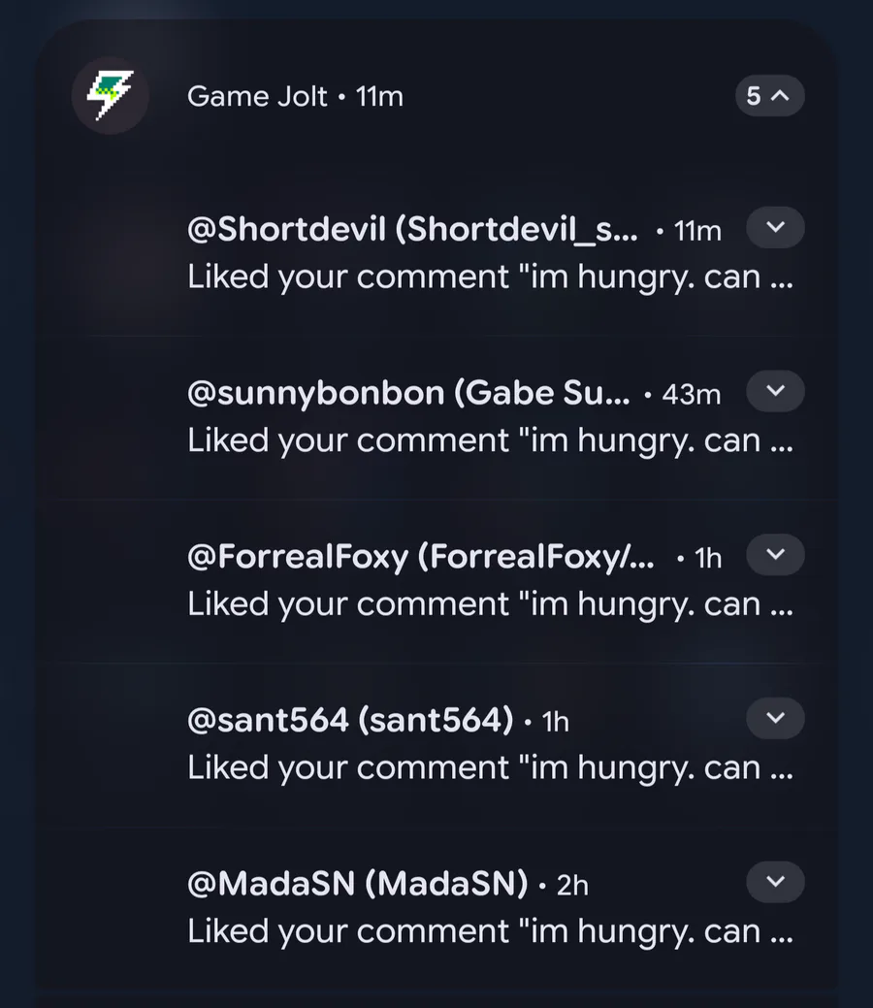Expand the MadaSN notification chevron
Screen dimensions: 873x1008
click(x=775, y=882)
